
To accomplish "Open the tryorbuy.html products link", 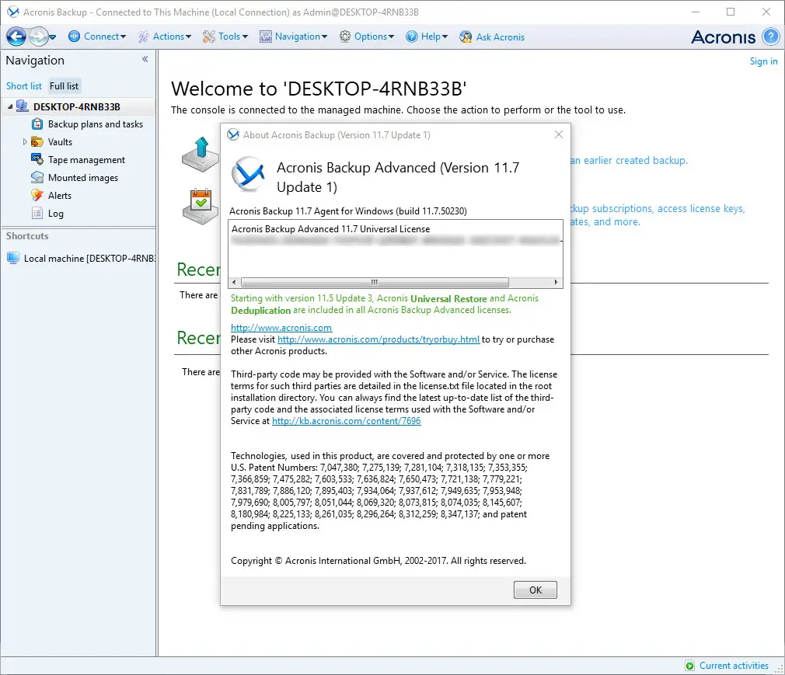I will (x=379, y=339).
